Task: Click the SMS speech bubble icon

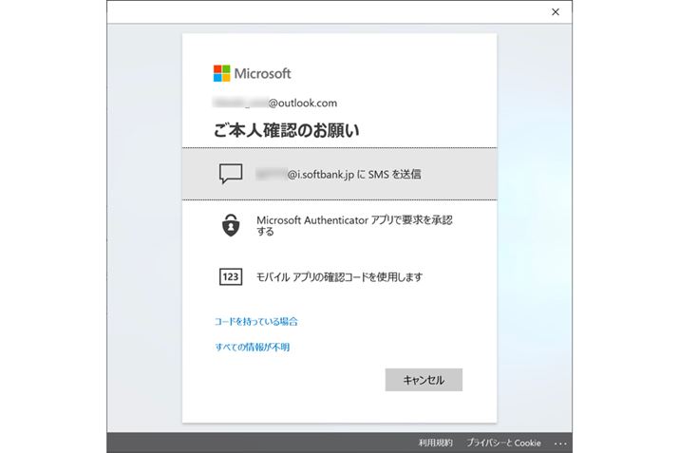Action: tap(231, 174)
